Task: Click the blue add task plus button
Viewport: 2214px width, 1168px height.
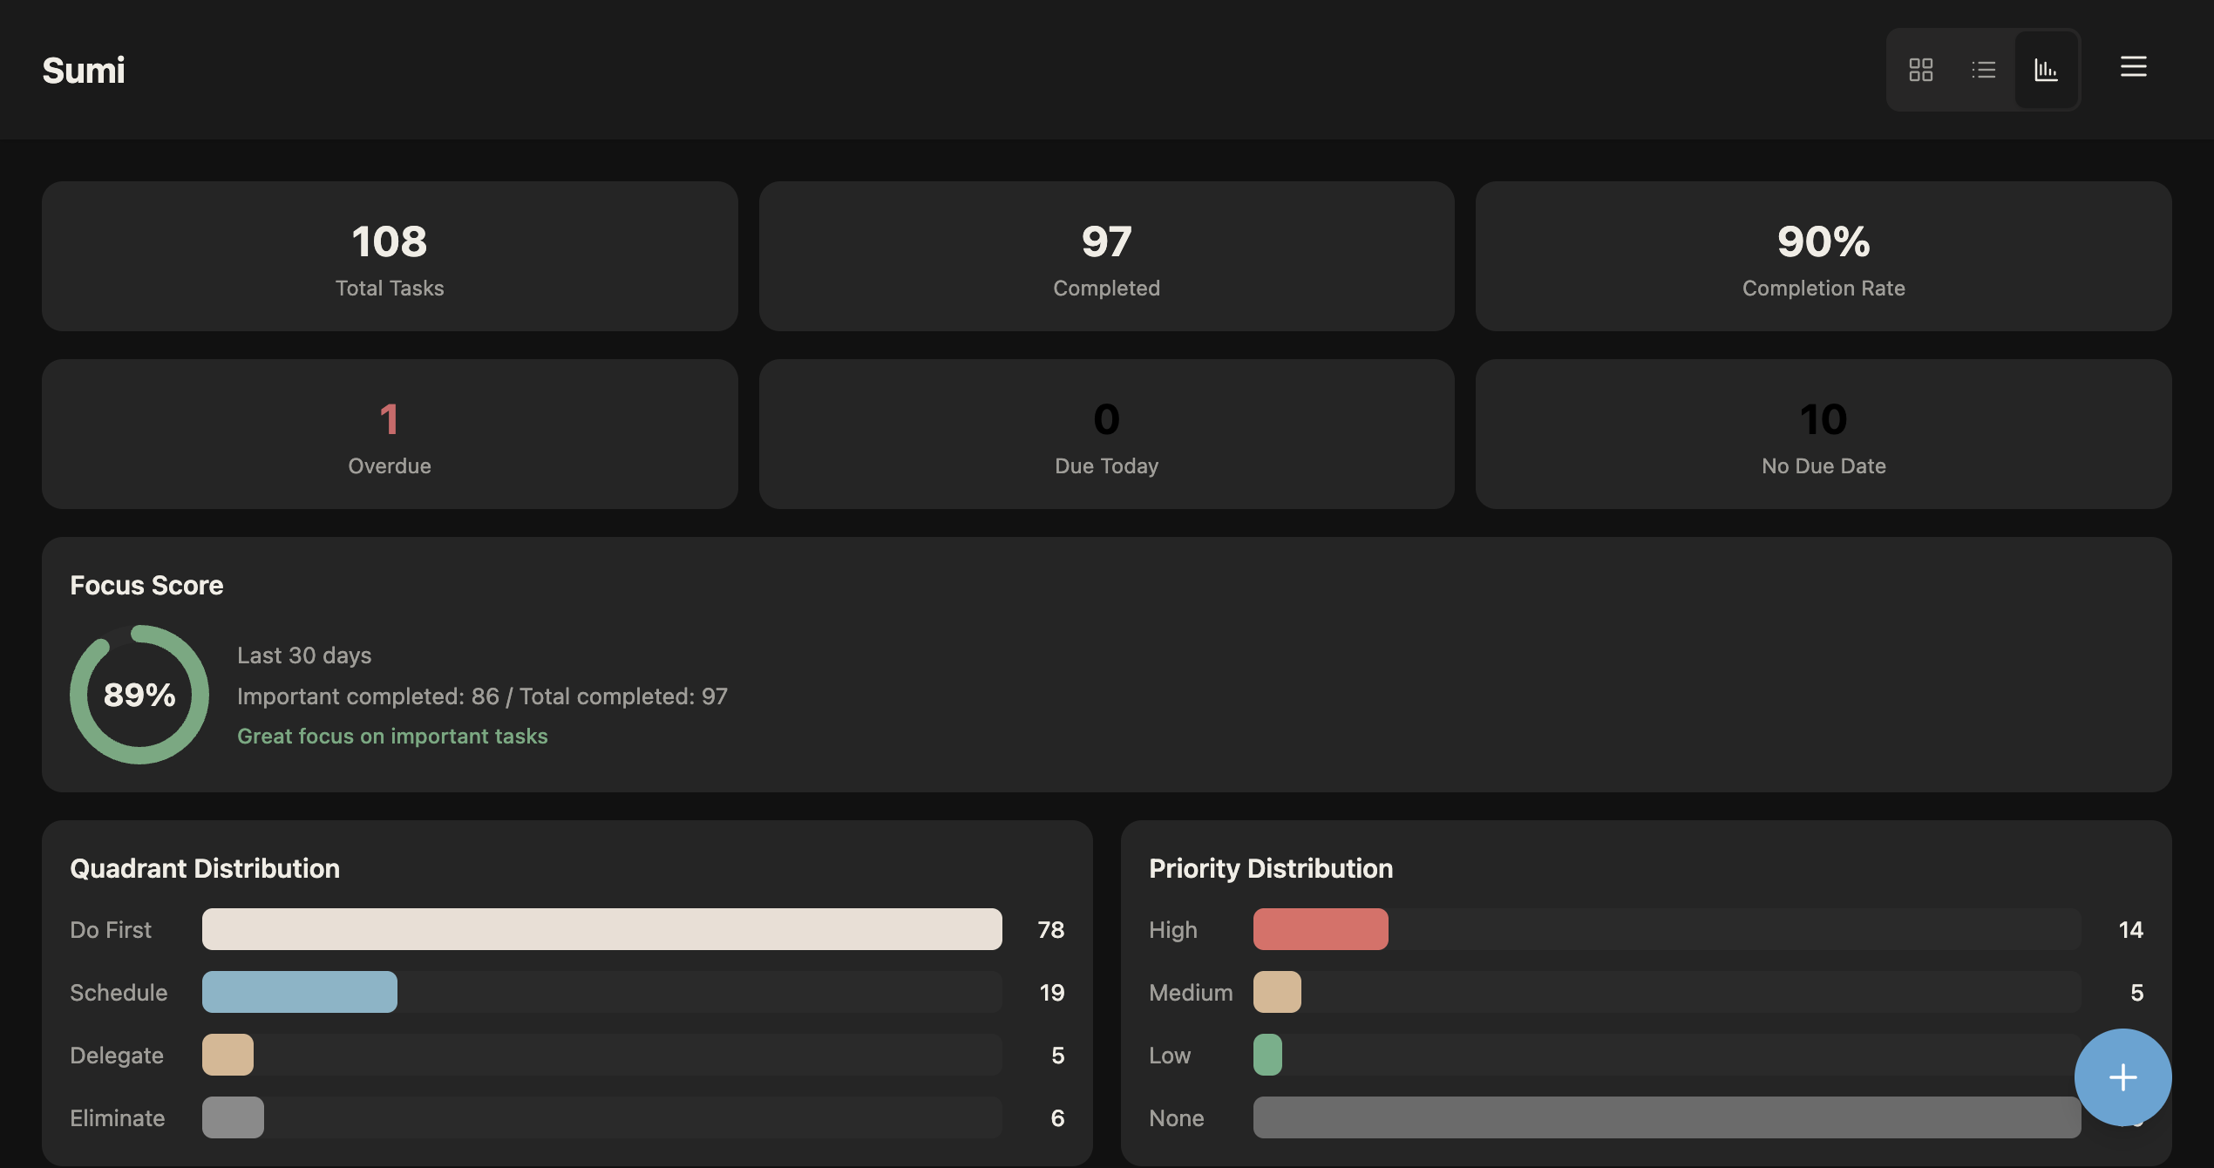Action: pos(2122,1077)
